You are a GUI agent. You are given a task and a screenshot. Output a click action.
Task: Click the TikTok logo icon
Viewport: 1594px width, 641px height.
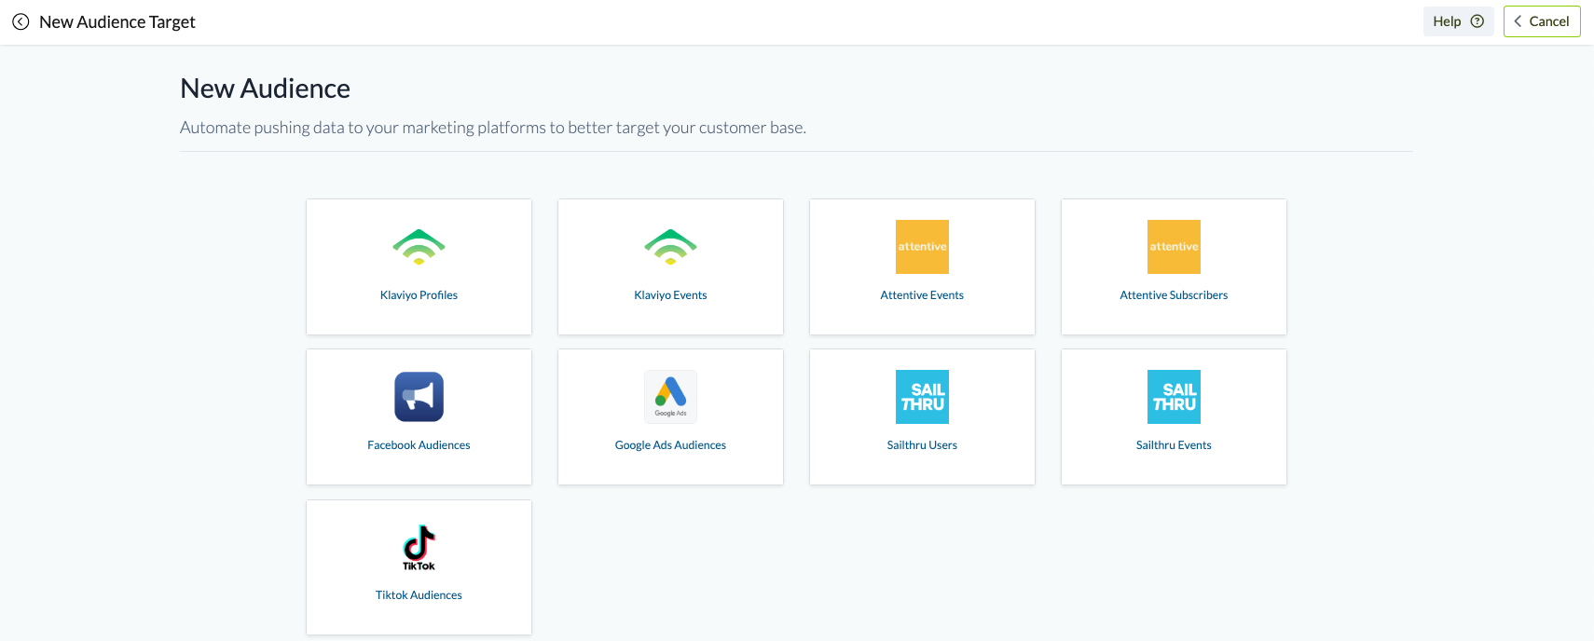pyautogui.click(x=419, y=547)
